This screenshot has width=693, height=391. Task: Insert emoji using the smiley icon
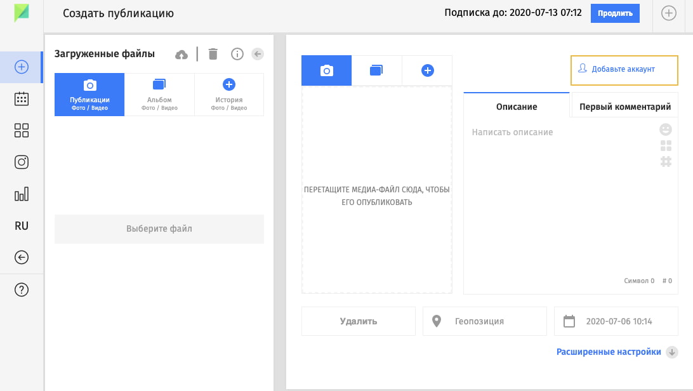point(666,129)
